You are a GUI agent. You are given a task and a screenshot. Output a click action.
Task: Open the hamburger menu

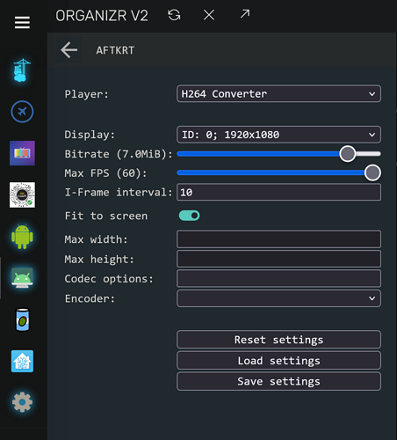22,23
